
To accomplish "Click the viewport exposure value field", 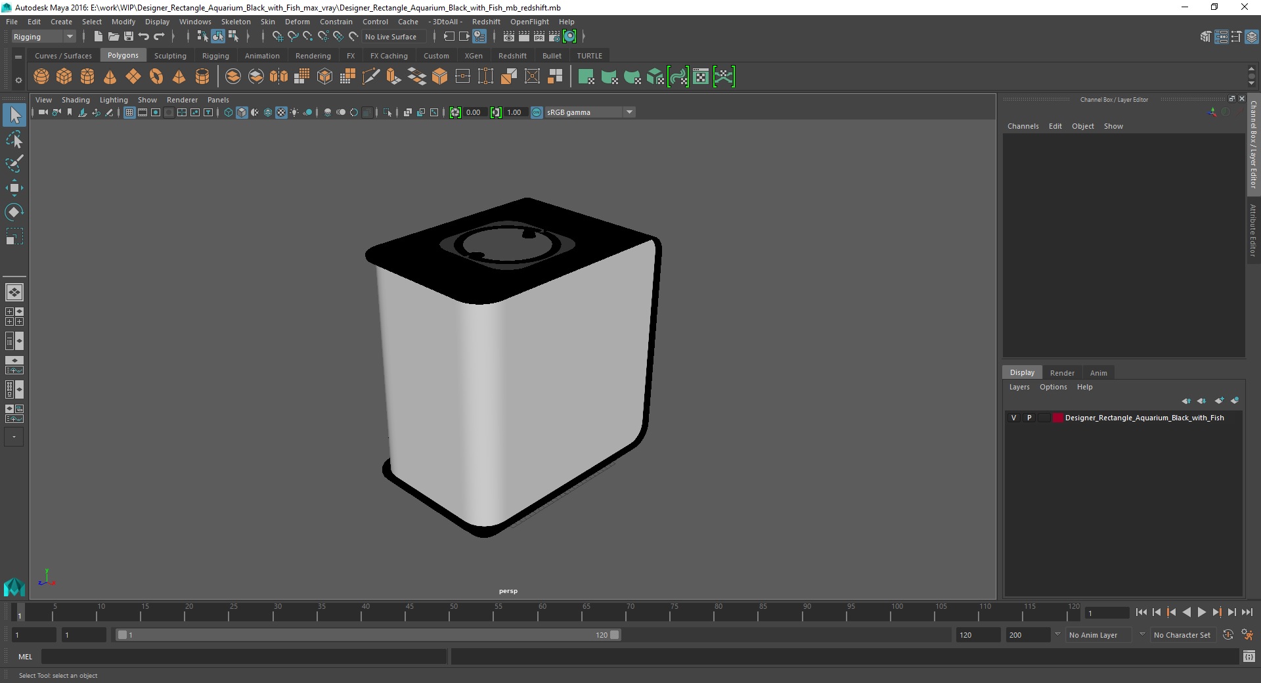I will [x=474, y=112].
